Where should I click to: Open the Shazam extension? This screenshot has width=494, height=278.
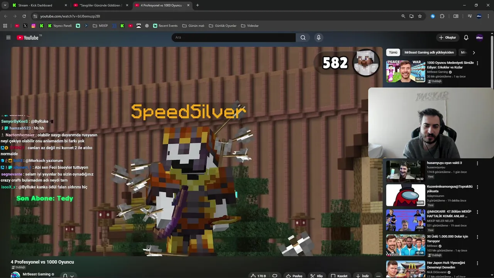click(433, 16)
